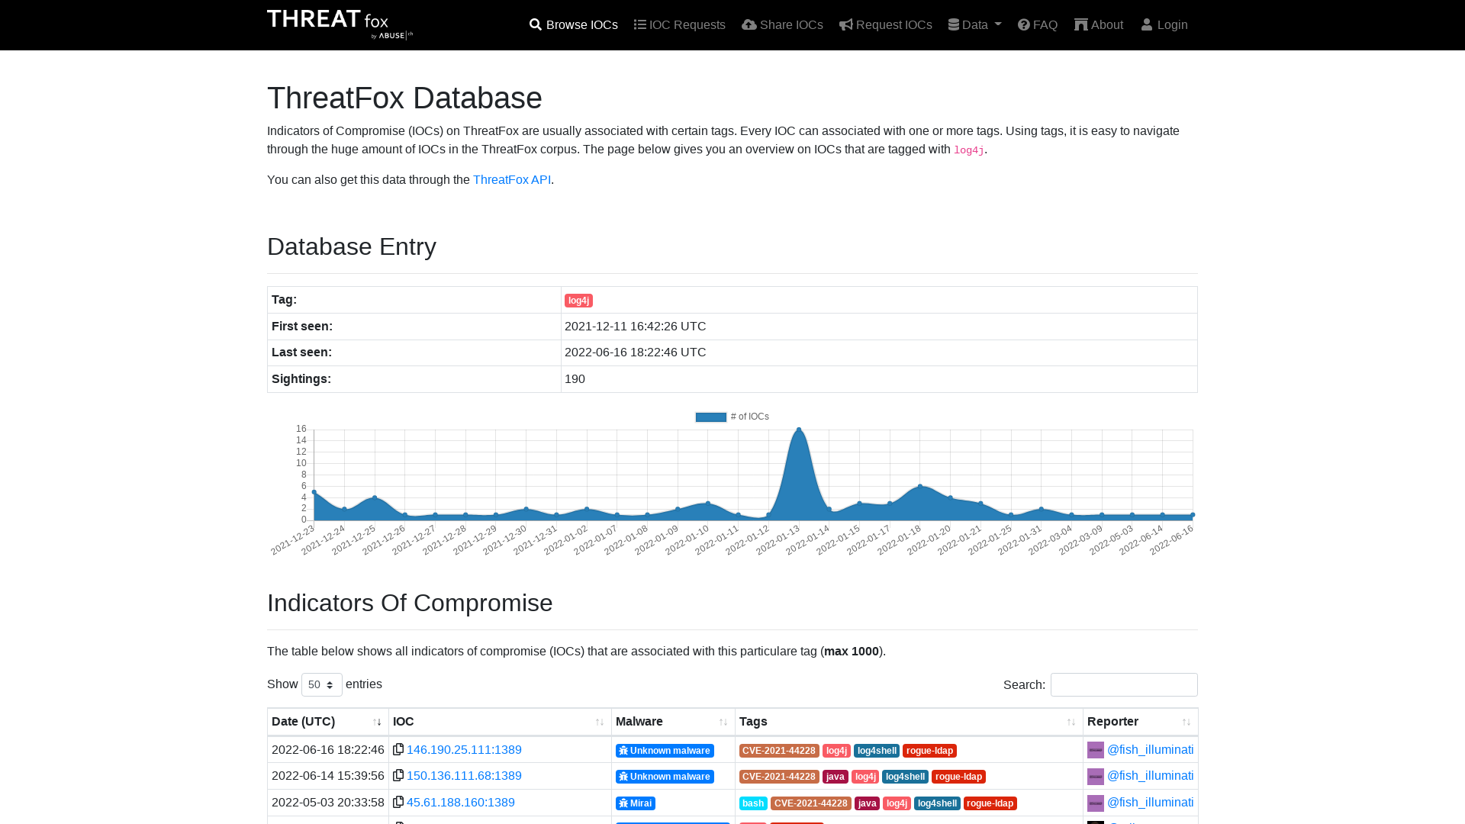Go to the Share IOCs page

782,24
